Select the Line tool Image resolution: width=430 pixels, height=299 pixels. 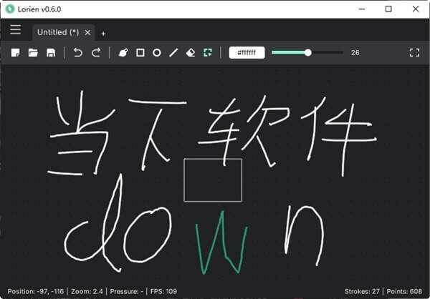[x=173, y=53]
